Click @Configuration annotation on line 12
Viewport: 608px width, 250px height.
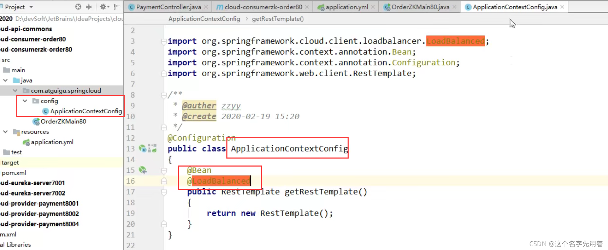[x=201, y=138]
